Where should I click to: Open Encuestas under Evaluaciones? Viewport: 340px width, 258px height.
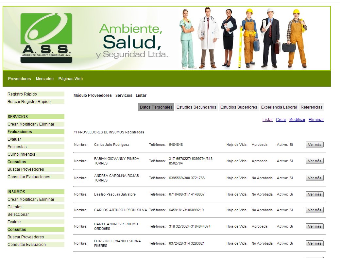[17, 147]
